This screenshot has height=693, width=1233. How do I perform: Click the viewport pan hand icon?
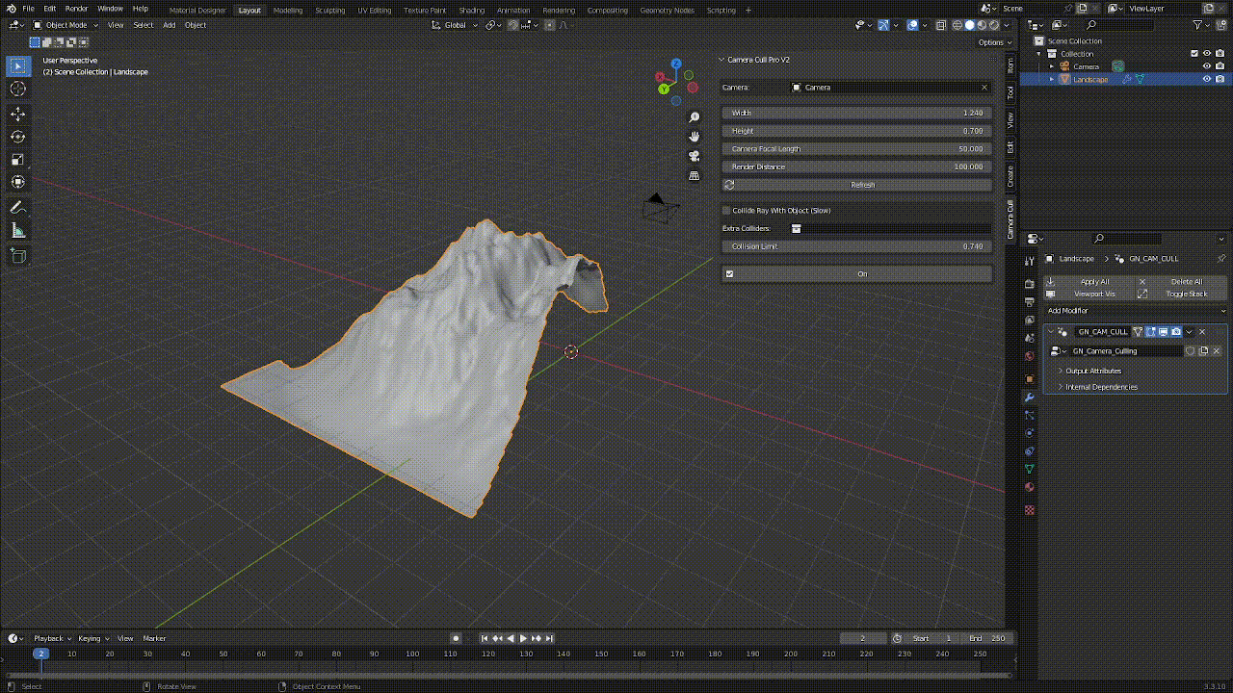pyautogui.click(x=694, y=137)
